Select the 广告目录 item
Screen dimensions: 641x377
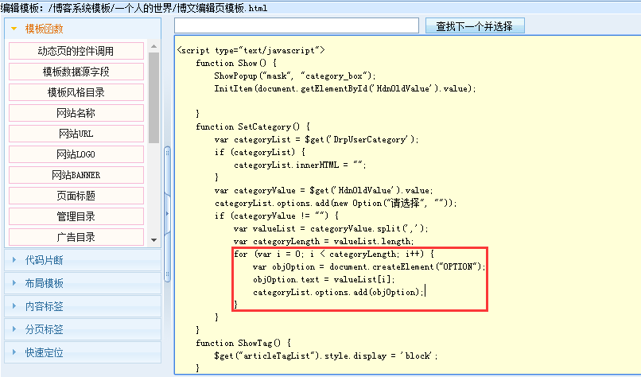[76, 237]
